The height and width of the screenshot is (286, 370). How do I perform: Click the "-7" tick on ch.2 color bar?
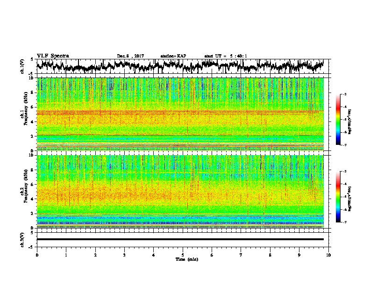click(344, 222)
